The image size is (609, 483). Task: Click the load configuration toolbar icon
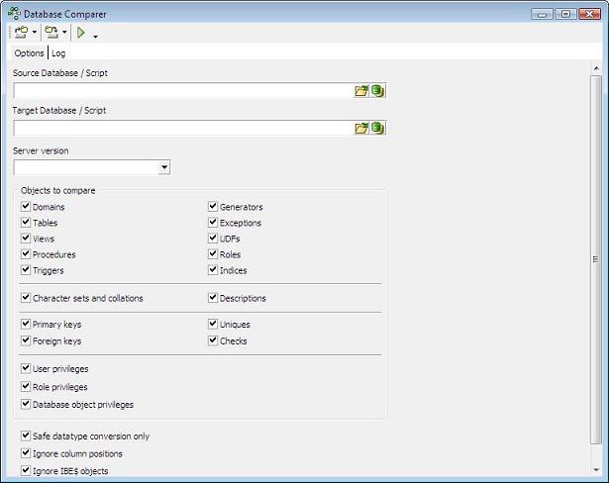[x=21, y=33]
